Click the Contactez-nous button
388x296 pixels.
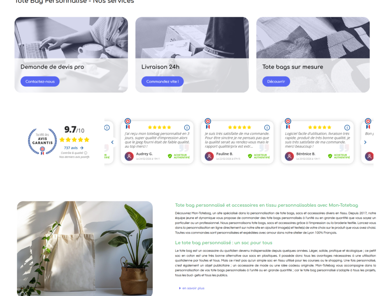40,81
